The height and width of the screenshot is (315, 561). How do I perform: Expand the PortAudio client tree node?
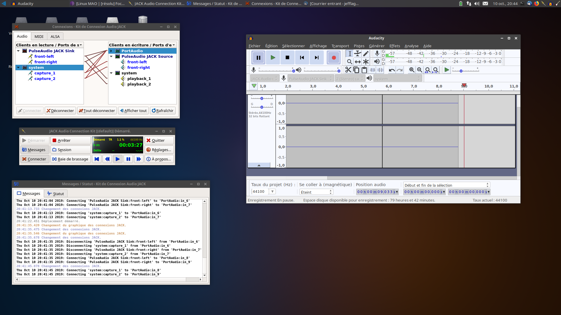111,51
